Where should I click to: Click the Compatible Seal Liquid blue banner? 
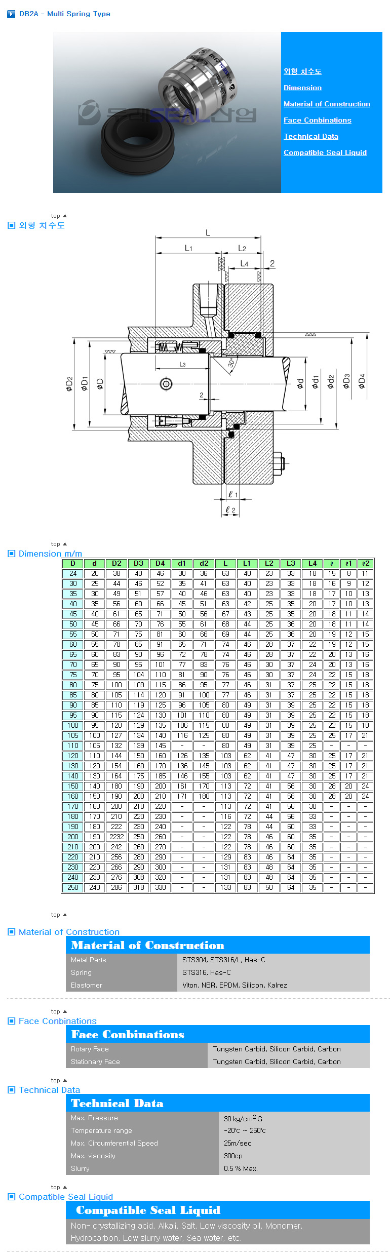pos(218,1210)
